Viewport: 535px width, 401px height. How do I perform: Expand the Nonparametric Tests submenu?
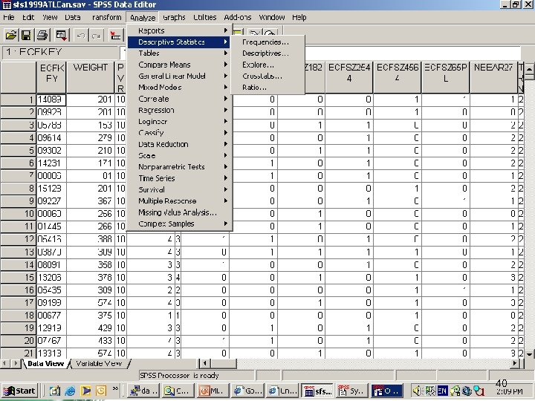pyautogui.click(x=180, y=167)
